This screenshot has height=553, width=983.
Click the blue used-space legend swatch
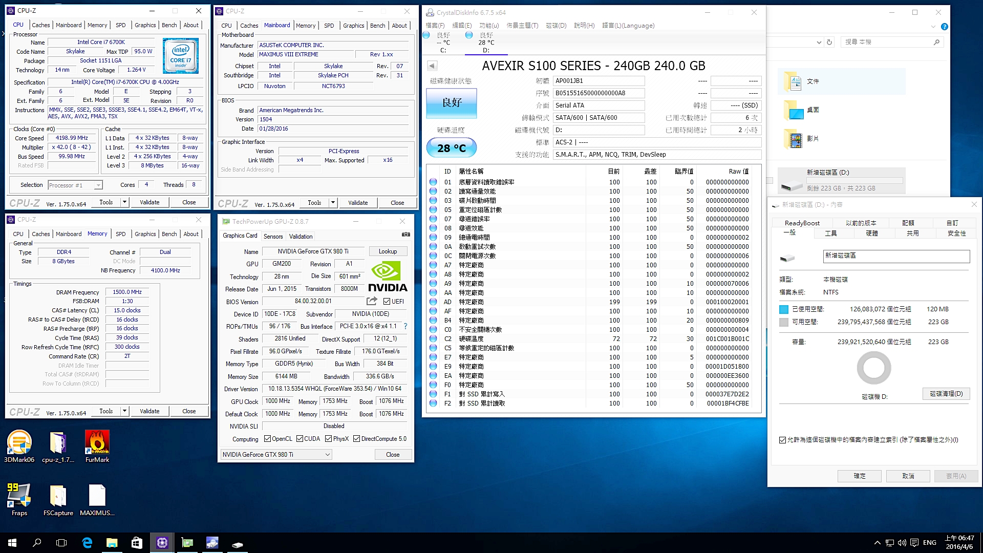click(x=783, y=309)
